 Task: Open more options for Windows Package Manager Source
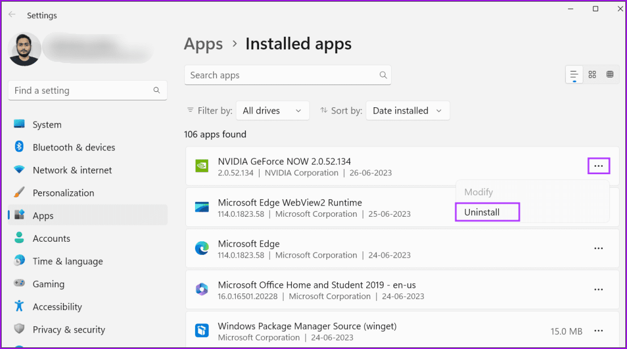tap(598, 330)
